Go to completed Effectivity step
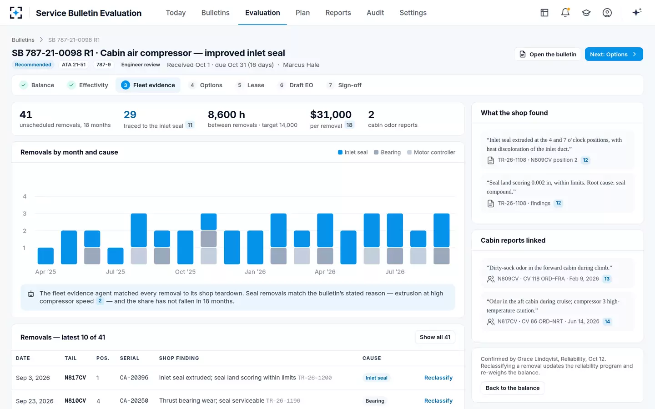Image resolution: width=655 pixels, height=409 pixels. [88, 85]
